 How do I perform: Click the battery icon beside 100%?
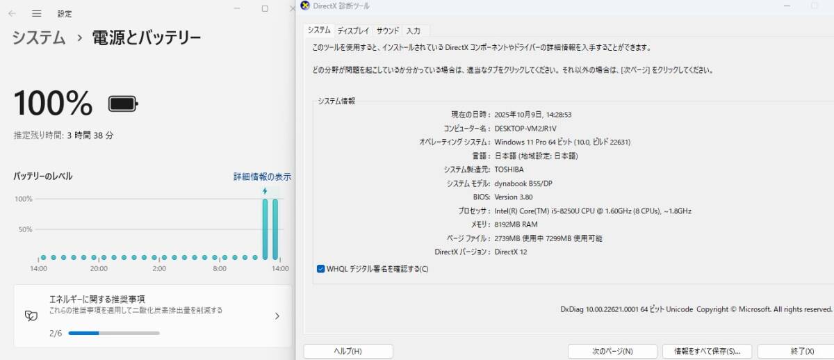pos(123,104)
